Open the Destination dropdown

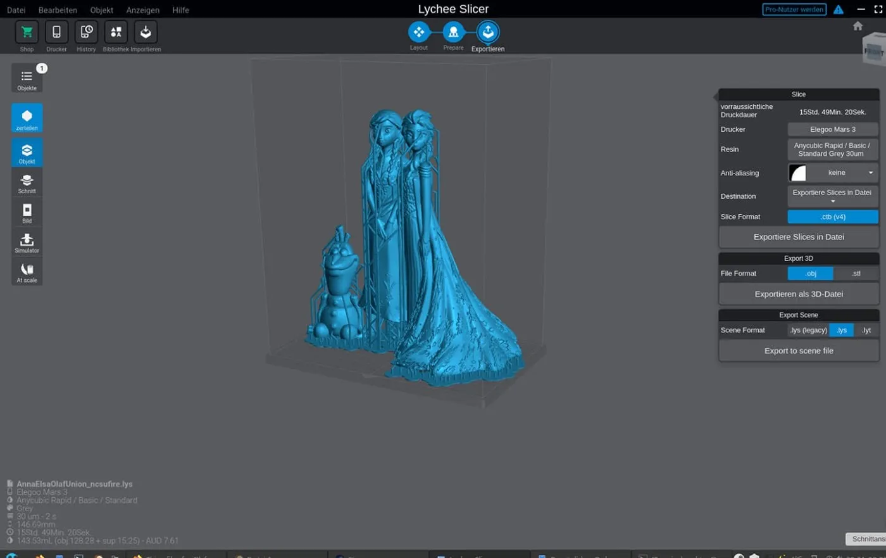[x=833, y=196]
